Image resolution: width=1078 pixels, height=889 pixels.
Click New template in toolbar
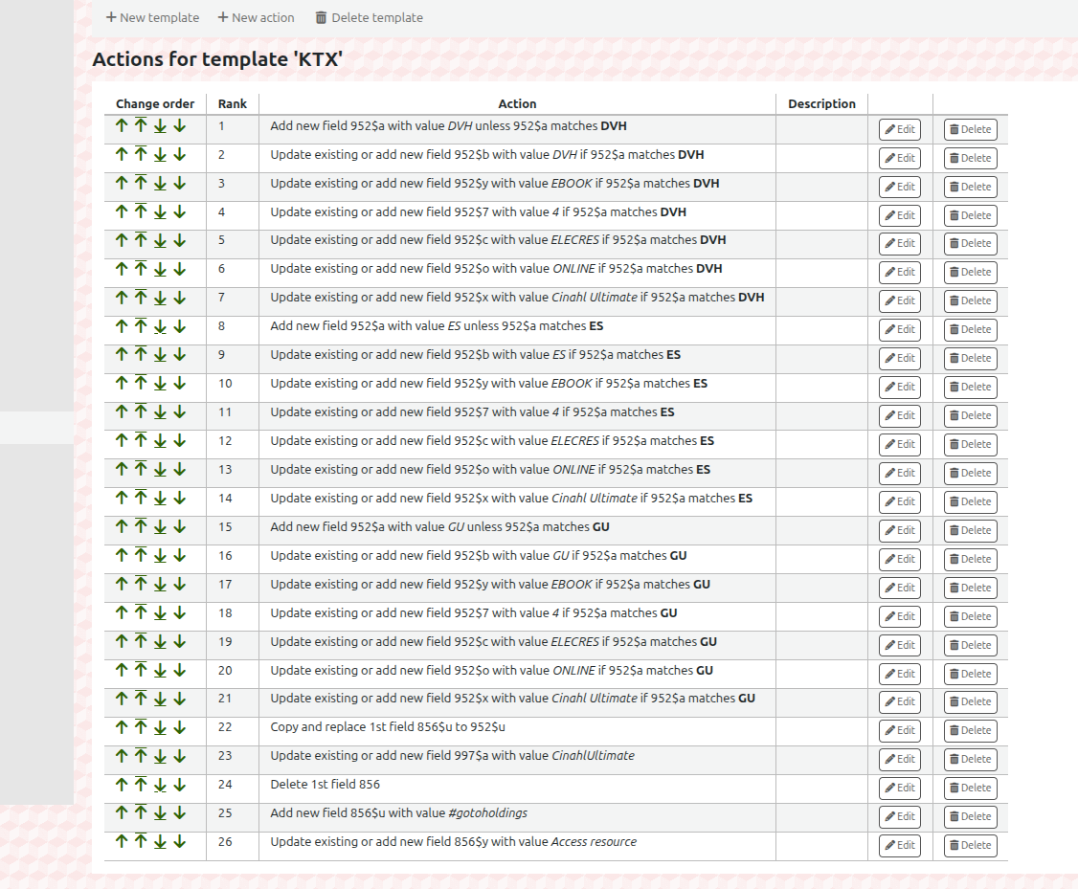tap(152, 17)
